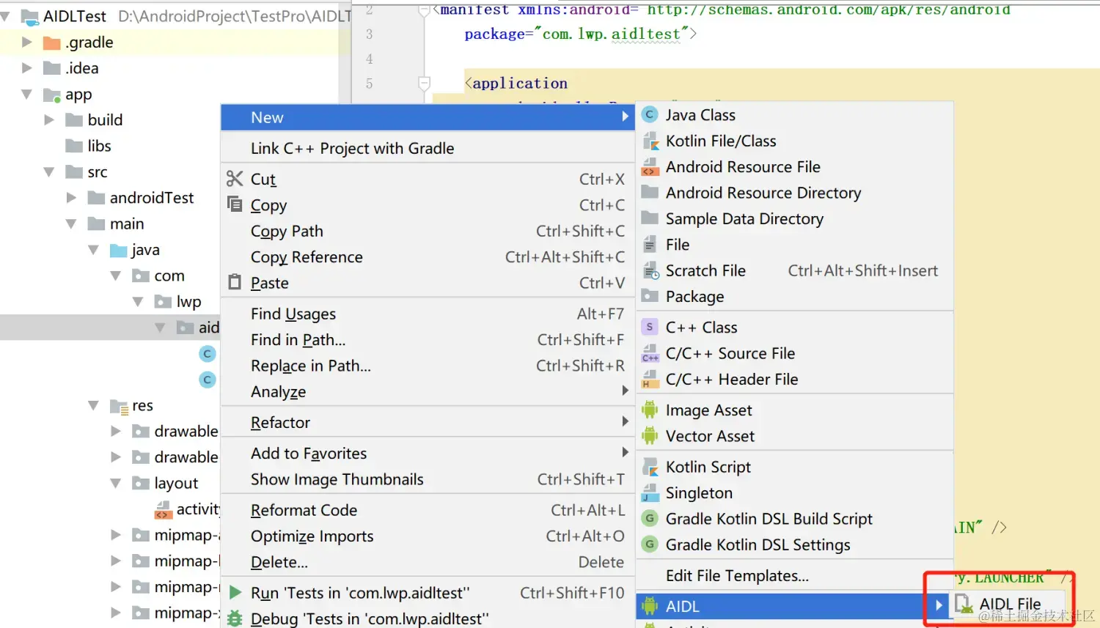The width and height of the screenshot is (1100, 628).
Task: Click the Java Class icon in New submenu
Action: [x=650, y=115]
